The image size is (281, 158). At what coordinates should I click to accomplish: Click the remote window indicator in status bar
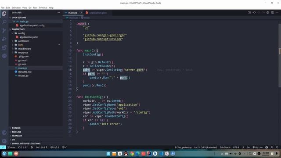[3, 147]
